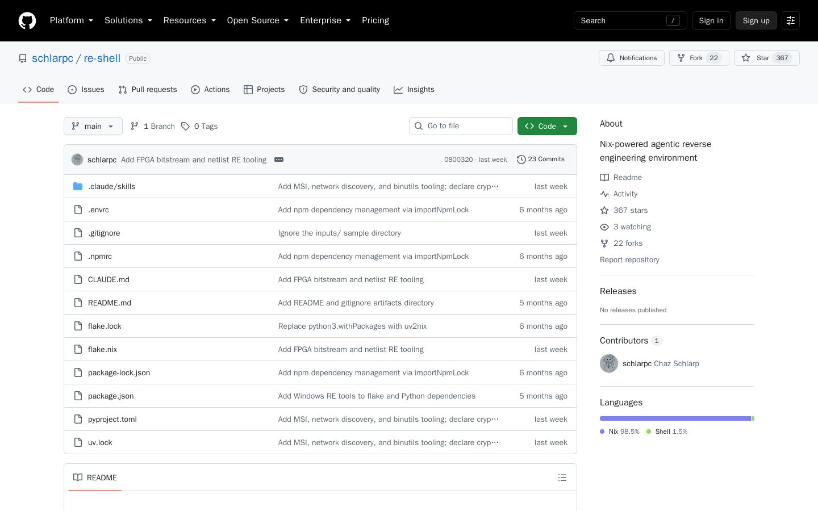Click the contributor avatar for schlarpc

click(x=609, y=363)
